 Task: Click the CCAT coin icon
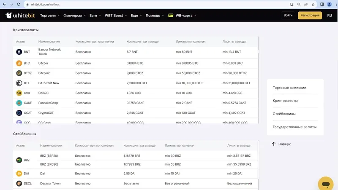point(19,112)
